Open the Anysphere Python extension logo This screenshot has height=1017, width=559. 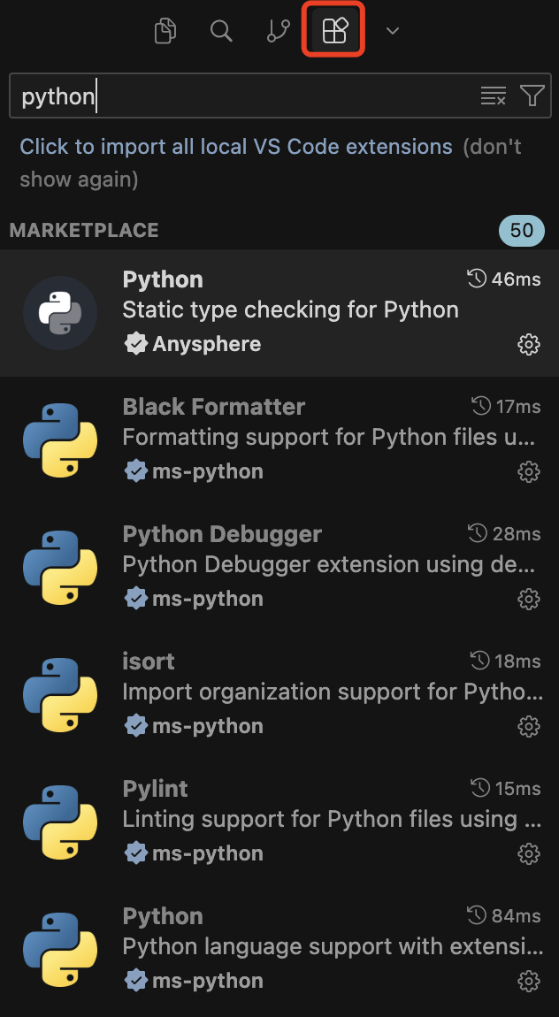pos(59,313)
